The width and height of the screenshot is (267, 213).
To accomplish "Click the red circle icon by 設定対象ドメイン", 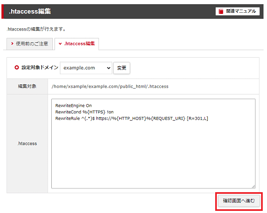I will click(x=17, y=67).
